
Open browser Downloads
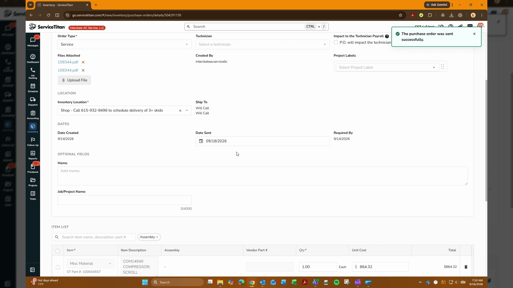(451, 15)
